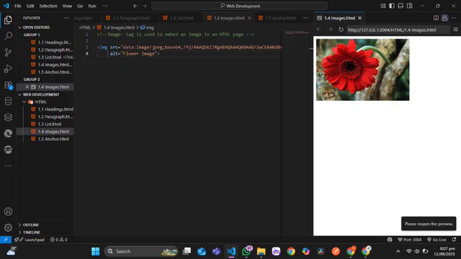Switch to the 1.3 List.html tab
The width and height of the screenshot is (461, 259).
(x=181, y=18)
